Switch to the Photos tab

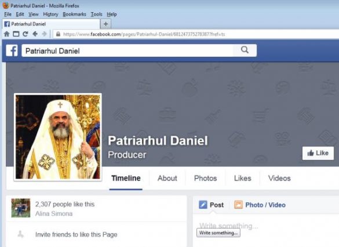205,178
